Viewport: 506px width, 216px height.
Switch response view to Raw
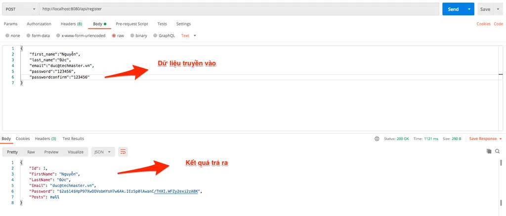pyautogui.click(x=31, y=152)
